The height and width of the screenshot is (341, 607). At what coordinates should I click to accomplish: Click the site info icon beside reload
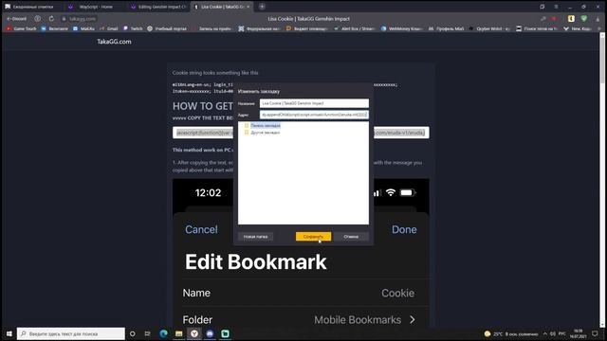pos(38,19)
